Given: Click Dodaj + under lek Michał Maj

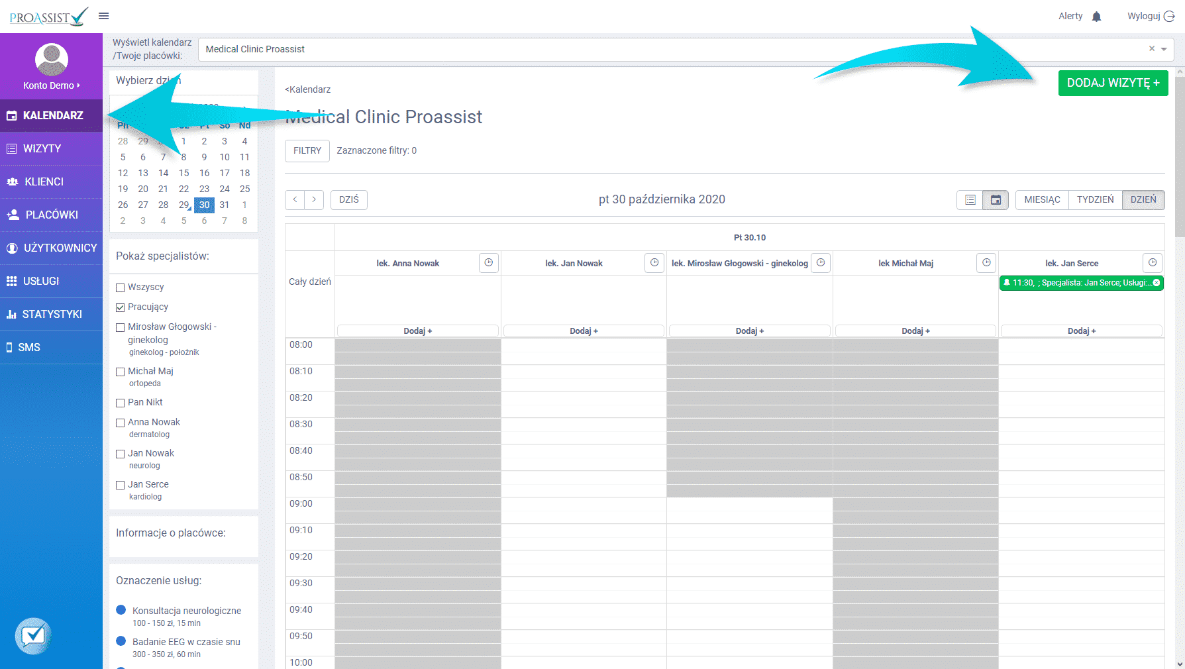Looking at the screenshot, I should point(915,331).
